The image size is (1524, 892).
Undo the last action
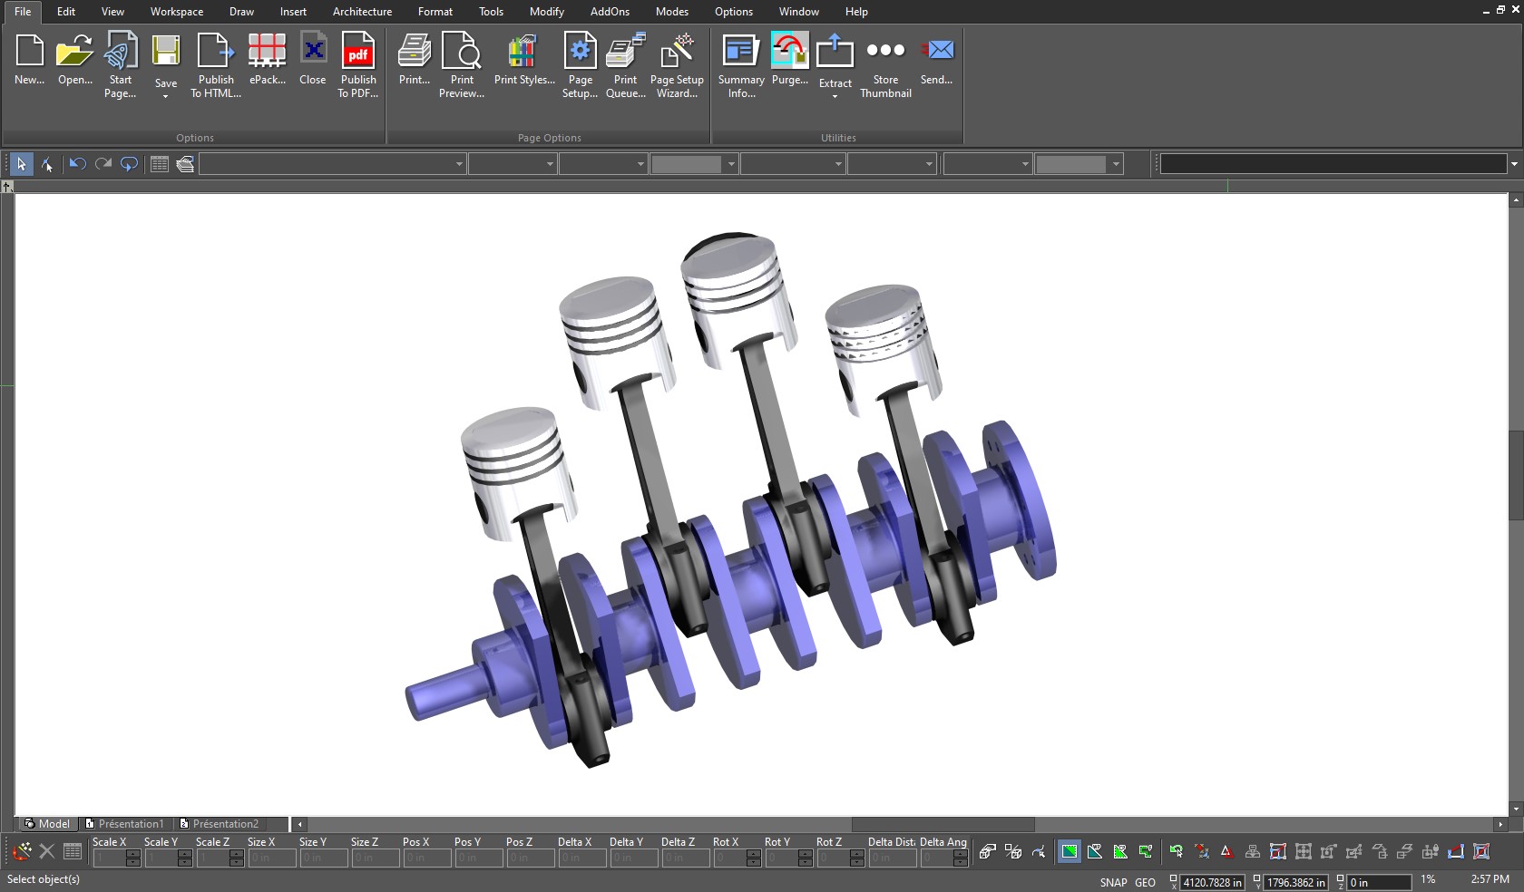click(76, 164)
